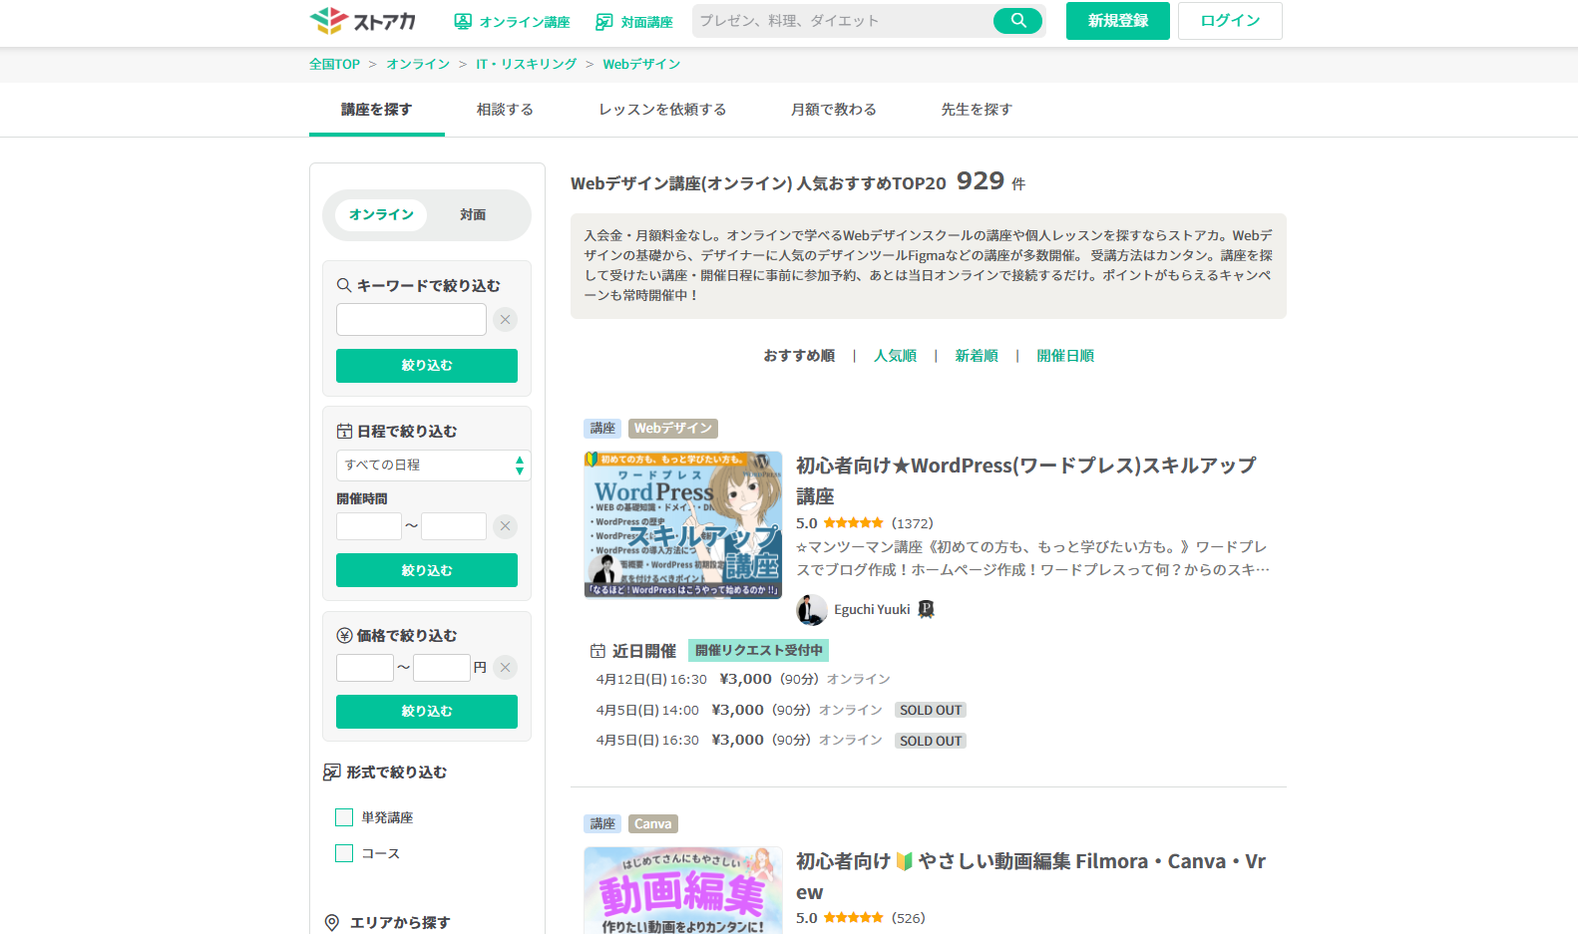The image size is (1578, 934).
Task: Open the レッスンを依頼する tab
Action: pyautogui.click(x=662, y=110)
